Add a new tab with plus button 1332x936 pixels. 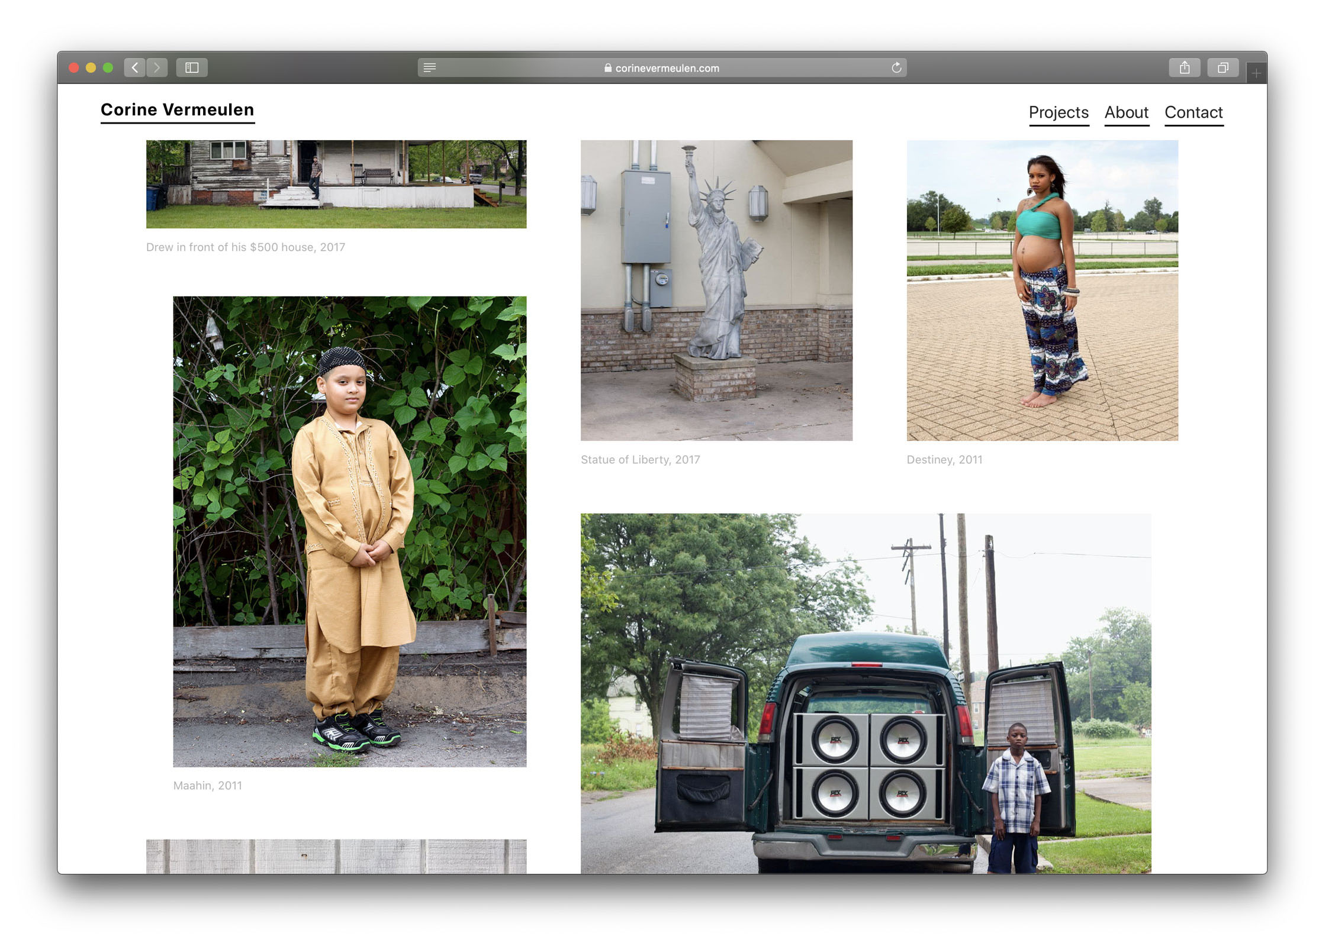(1256, 73)
